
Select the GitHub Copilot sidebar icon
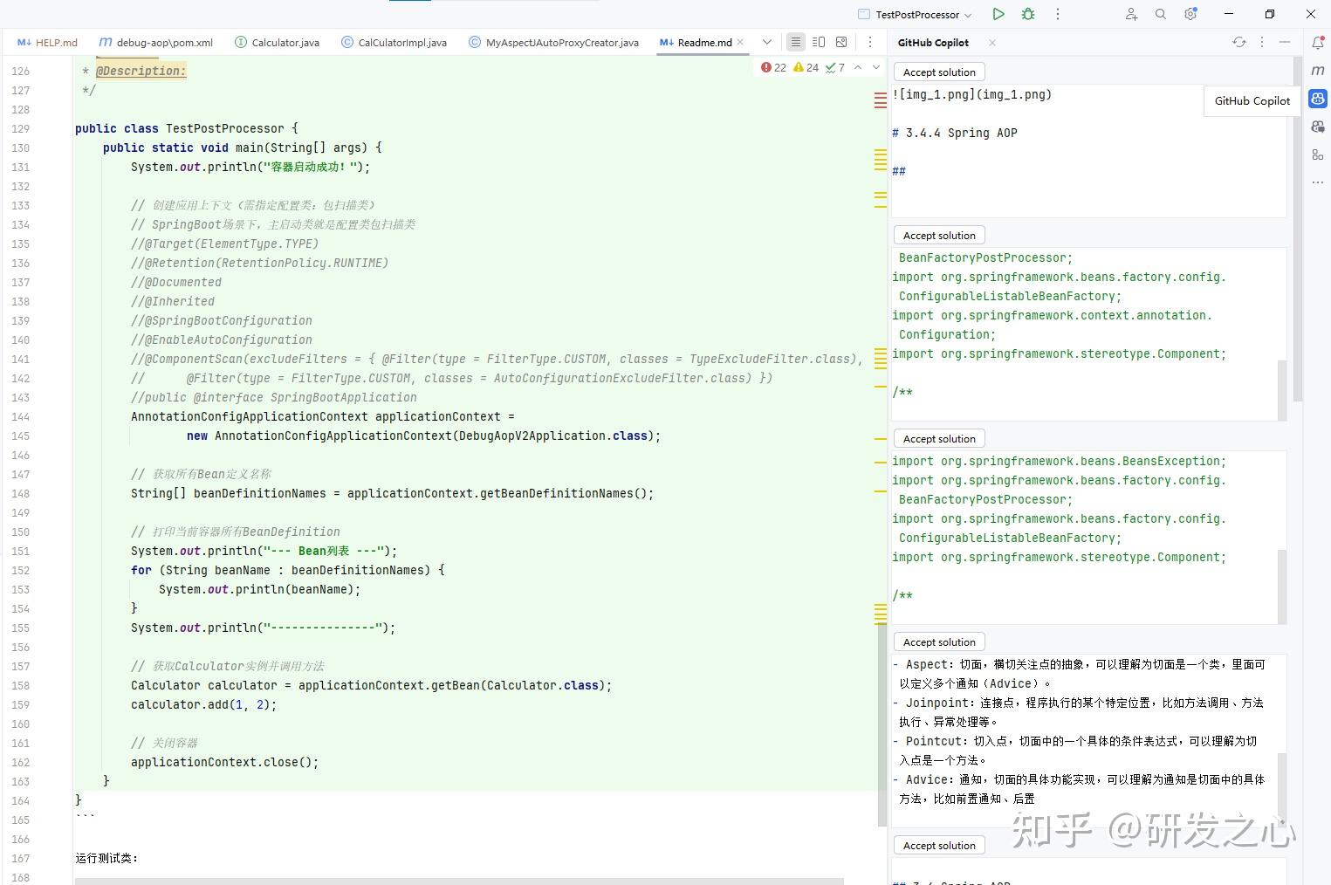click(1318, 99)
